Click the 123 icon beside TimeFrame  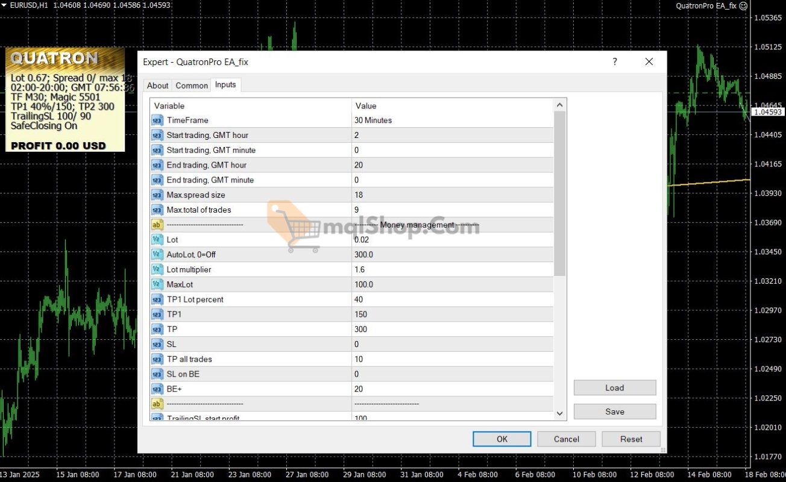(x=157, y=120)
